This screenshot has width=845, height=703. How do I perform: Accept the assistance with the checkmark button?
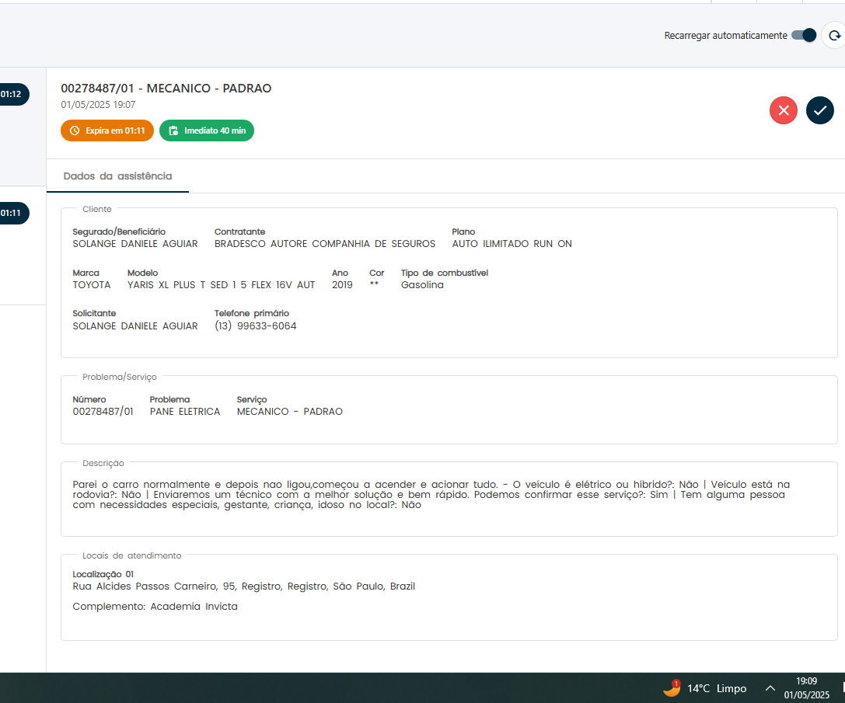[x=819, y=110]
